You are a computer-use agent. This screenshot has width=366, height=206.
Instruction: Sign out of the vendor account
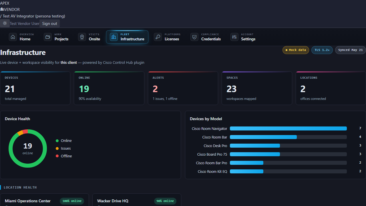click(x=50, y=23)
